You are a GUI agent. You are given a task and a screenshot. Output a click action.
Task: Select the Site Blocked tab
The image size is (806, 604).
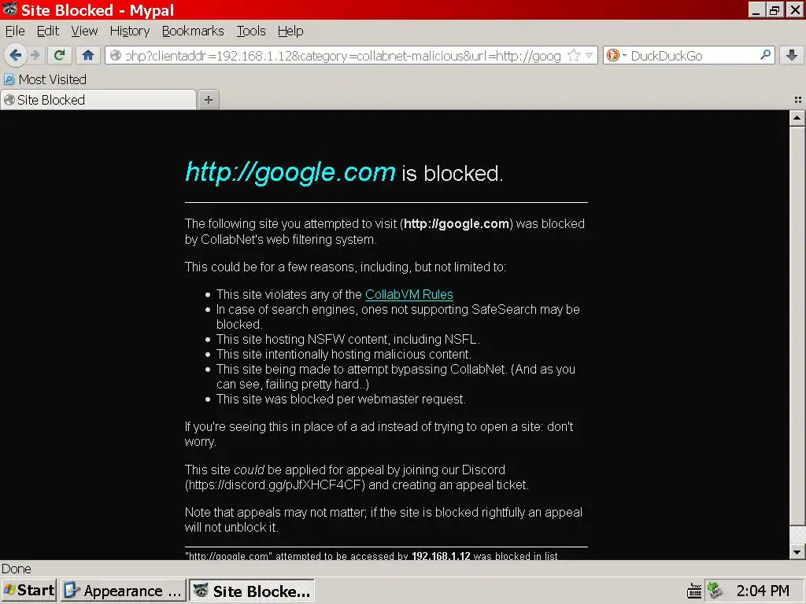98,100
